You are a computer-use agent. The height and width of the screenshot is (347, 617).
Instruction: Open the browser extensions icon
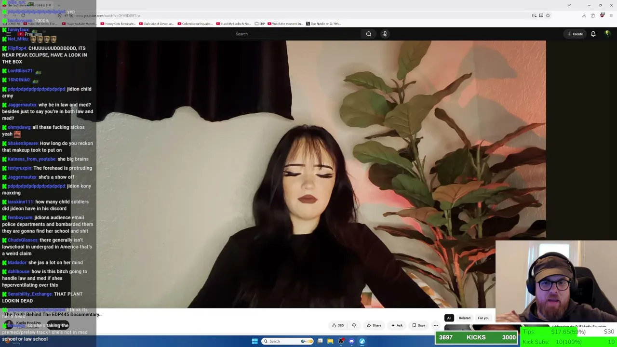(593, 15)
